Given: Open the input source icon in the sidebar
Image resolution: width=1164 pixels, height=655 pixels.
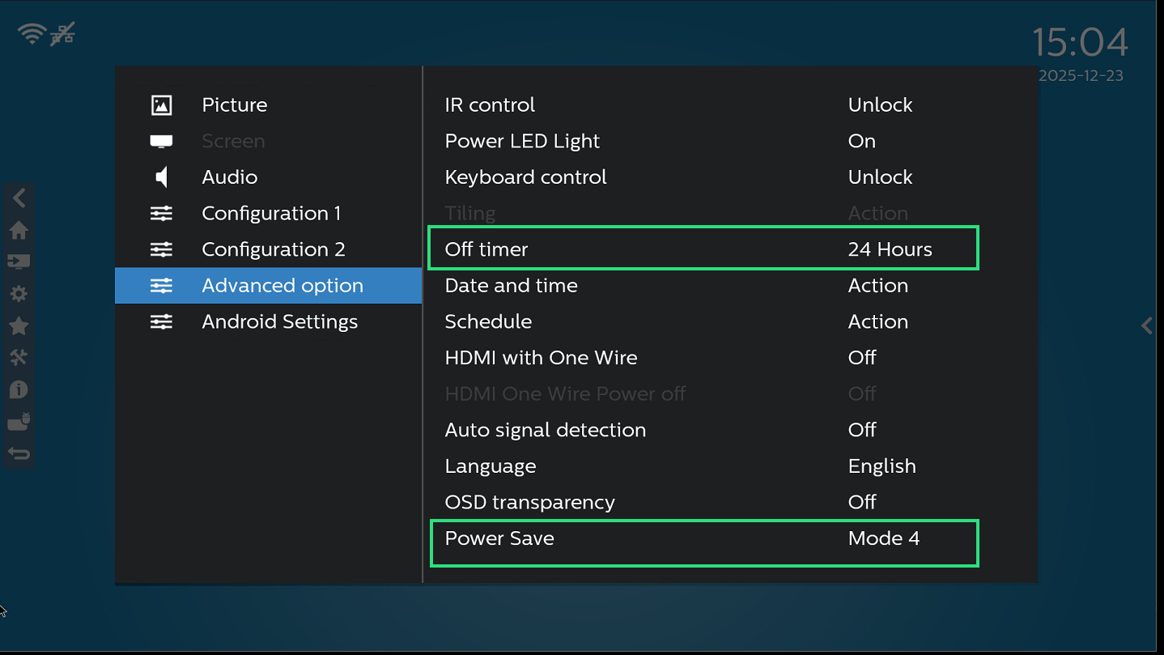Looking at the screenshot, I should 19,262.
